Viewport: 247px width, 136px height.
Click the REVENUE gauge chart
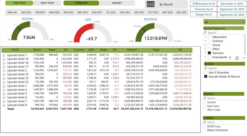[x=154, y=33]
